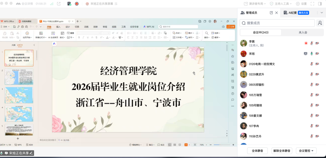Switch to the 插入 ribbon tab

[58, 27]
